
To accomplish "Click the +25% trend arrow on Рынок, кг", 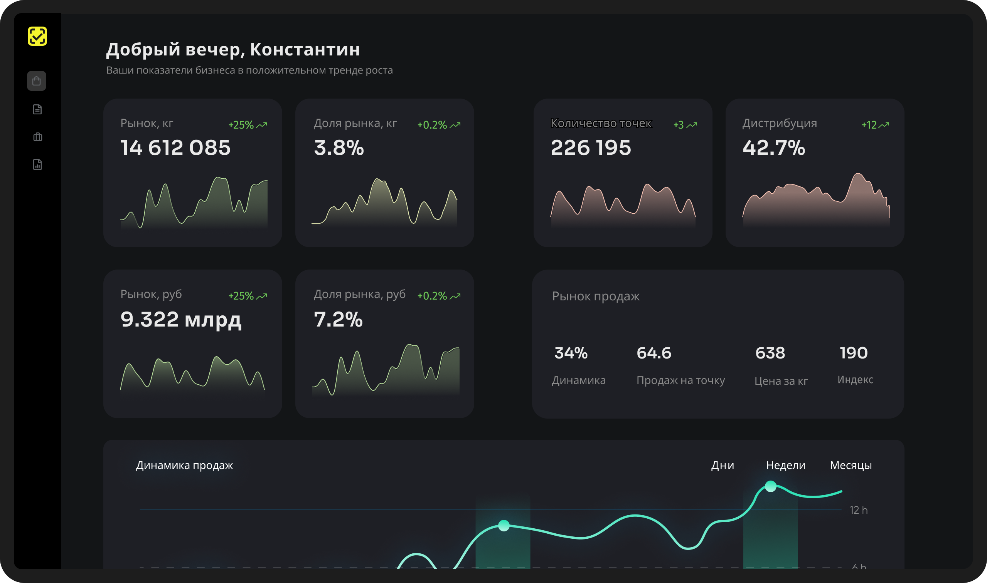I will tap(262, 125).
